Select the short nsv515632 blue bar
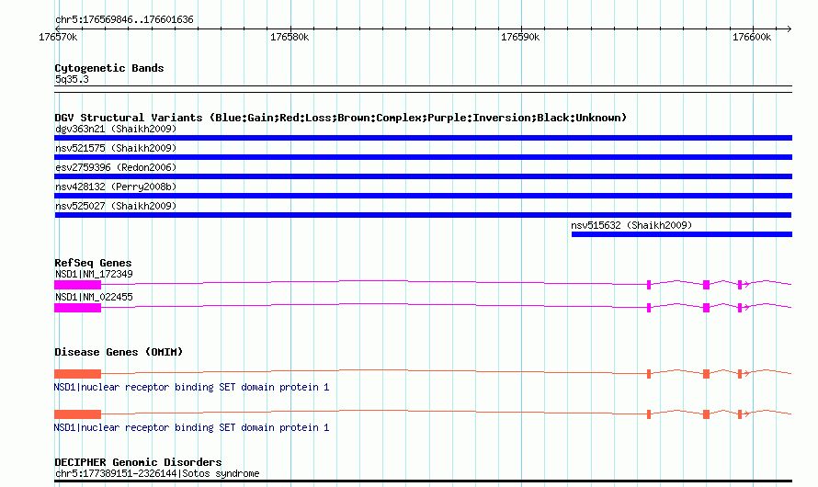 [x=682, y=234]
